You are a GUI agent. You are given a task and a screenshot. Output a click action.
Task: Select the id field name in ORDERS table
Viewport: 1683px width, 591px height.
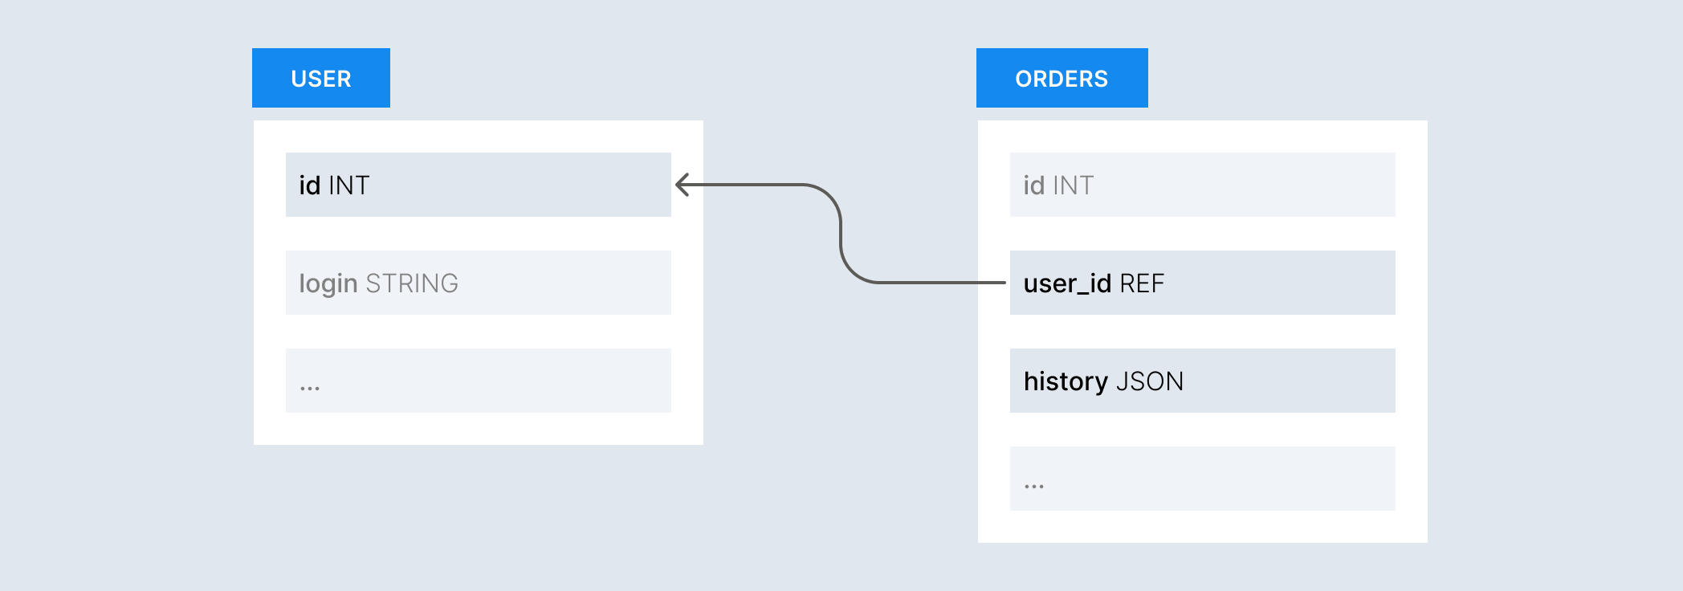1033,185
